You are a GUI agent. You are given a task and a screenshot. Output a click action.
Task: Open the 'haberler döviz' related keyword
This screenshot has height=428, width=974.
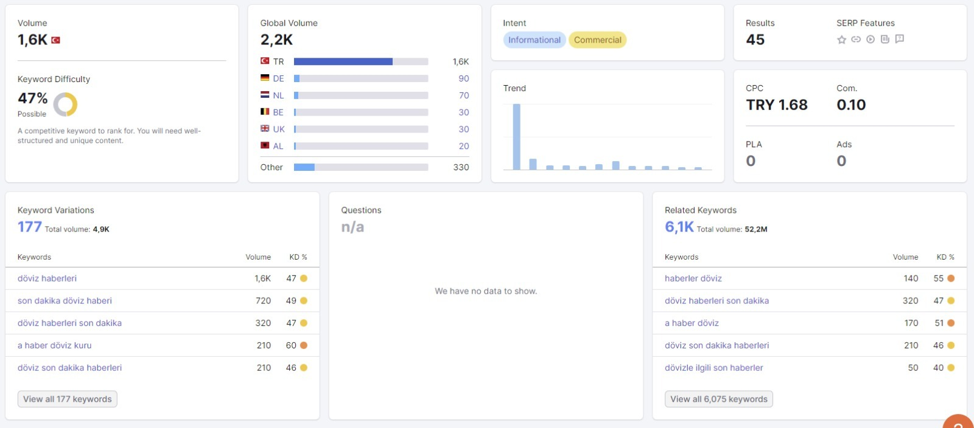pyautogui.click(x=693, y=278)
